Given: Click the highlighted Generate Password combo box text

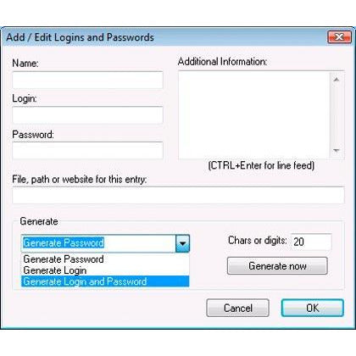Looking at the screenshot, I should pyautogui.click(x=64, y=243).
